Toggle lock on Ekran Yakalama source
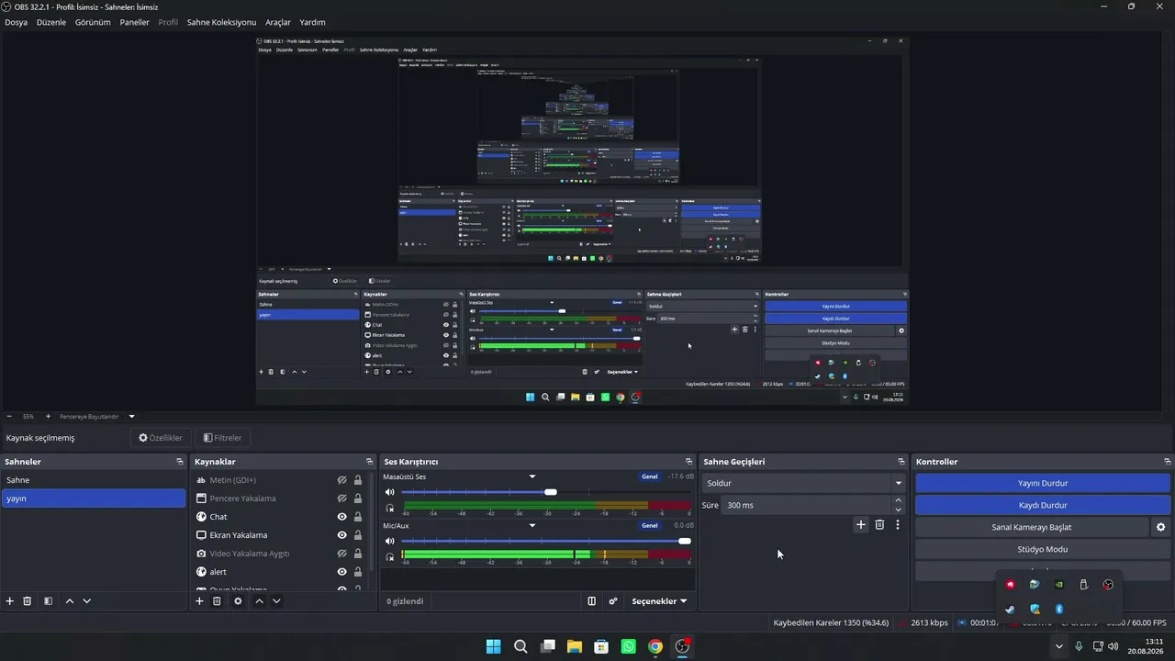1175x661 pixels. click(x=358, y=535)
